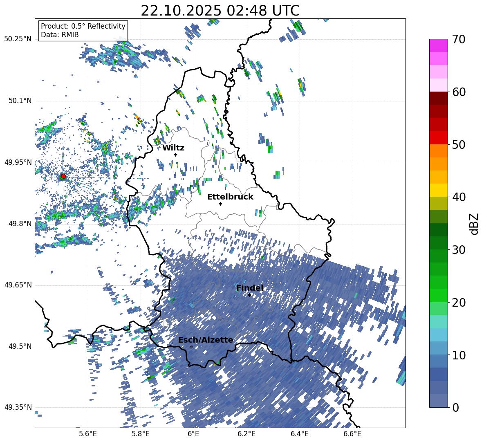484x442 pixels.
Task: Click the bright red 50 dBZ colorbar segment
Action: click(438, 138)
